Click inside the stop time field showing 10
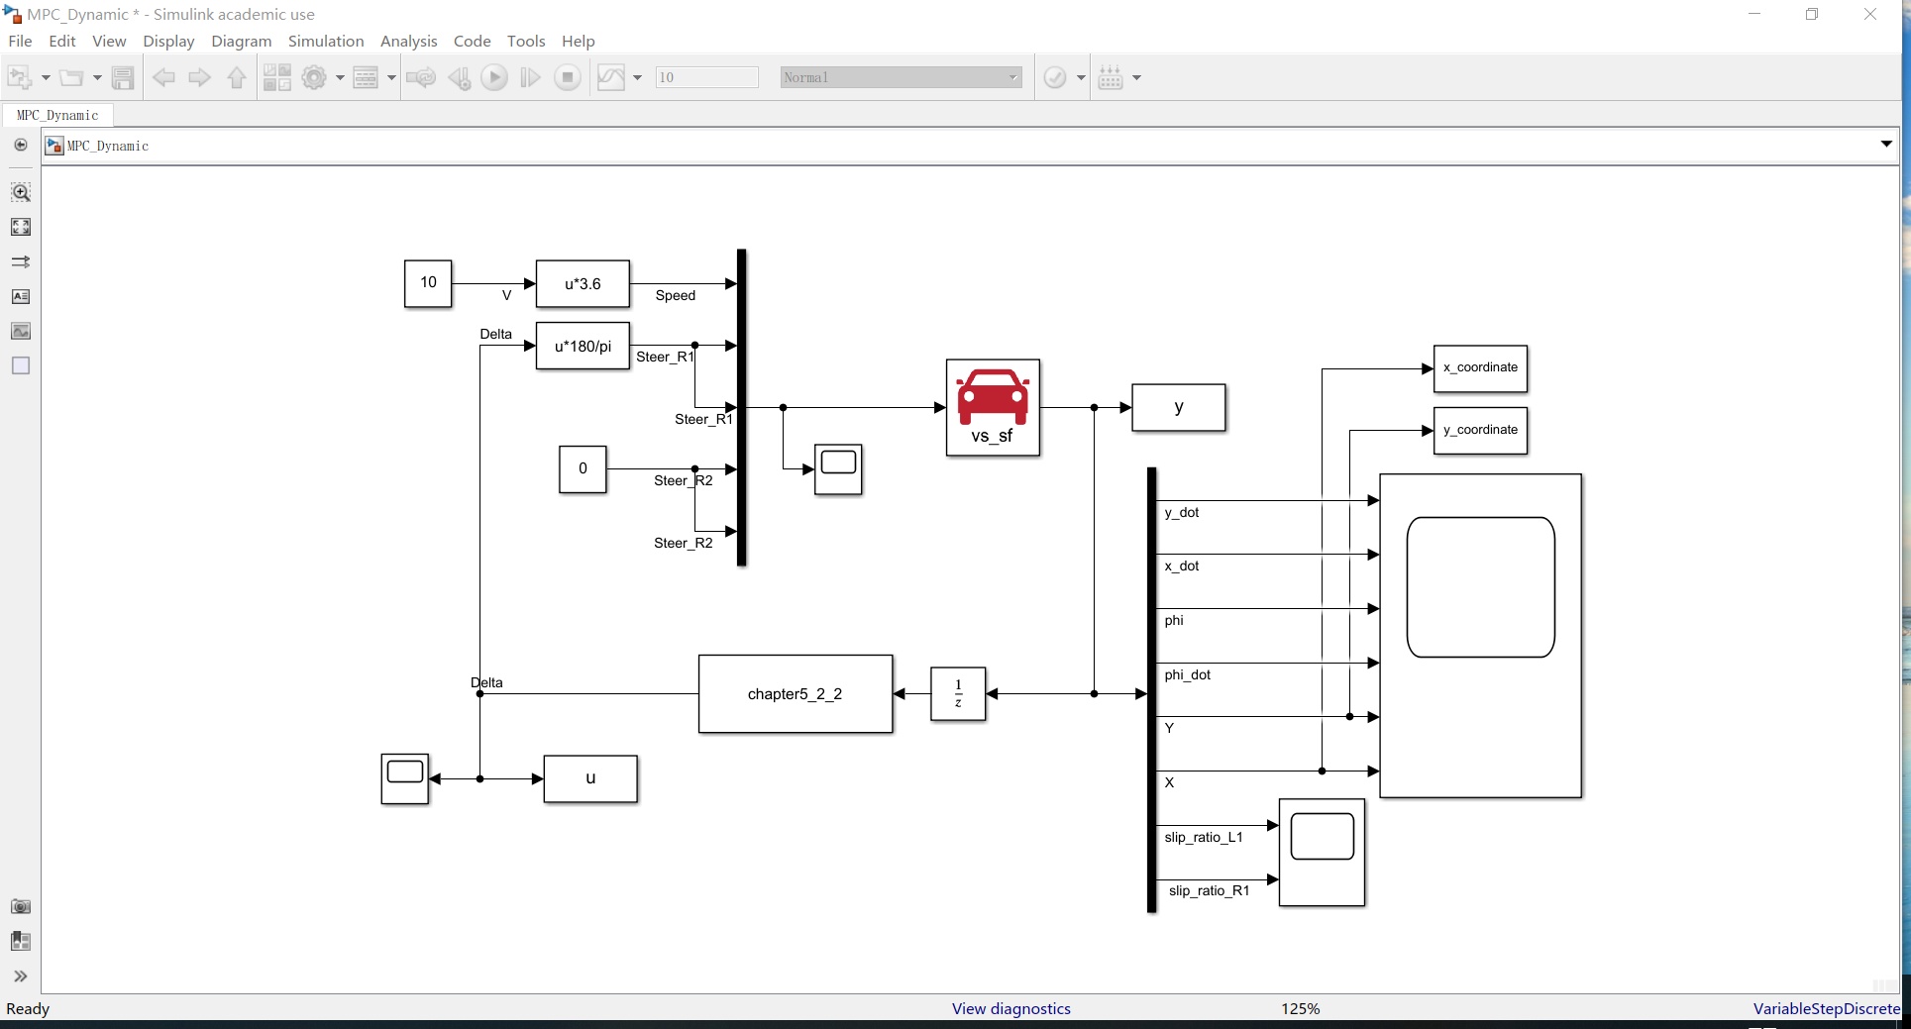 [705, 77]
